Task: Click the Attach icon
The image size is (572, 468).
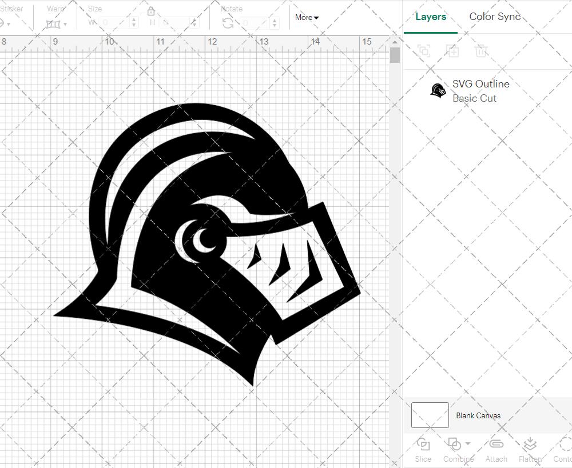Action: (x=496, y=450)
